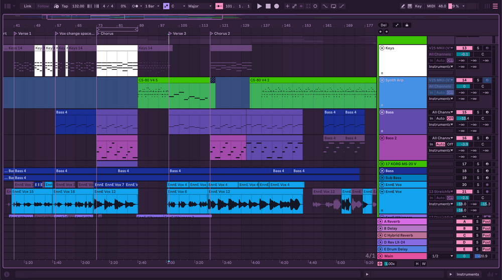Toggle the browser panel icon at top left
Viewport: 502px width, 280px height.
(x=7, y=6)
